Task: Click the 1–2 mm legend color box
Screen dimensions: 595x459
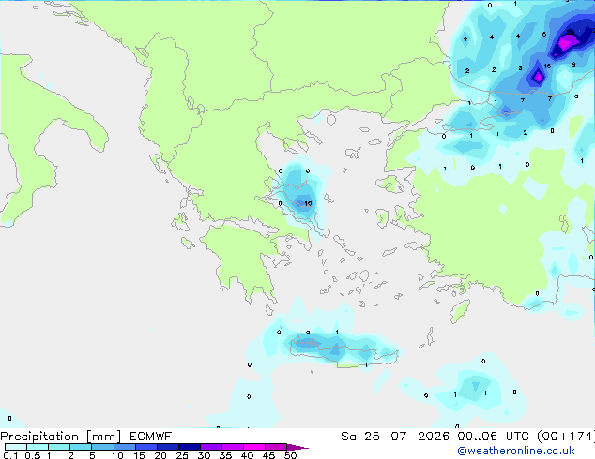Action: [59, 447]
